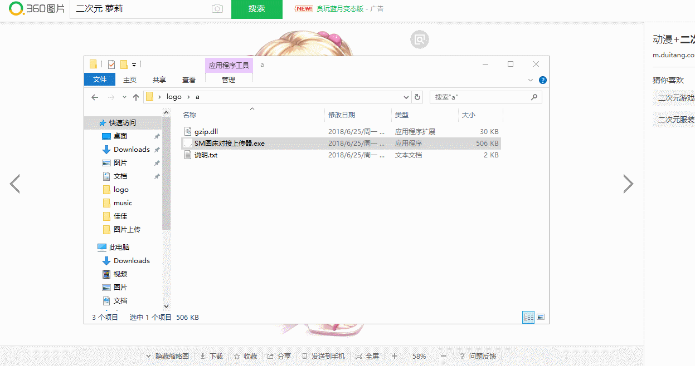Collapse the ribbon with the chevron
The width and height of the screenshot is (695, 366).
(x=530, y=80)
